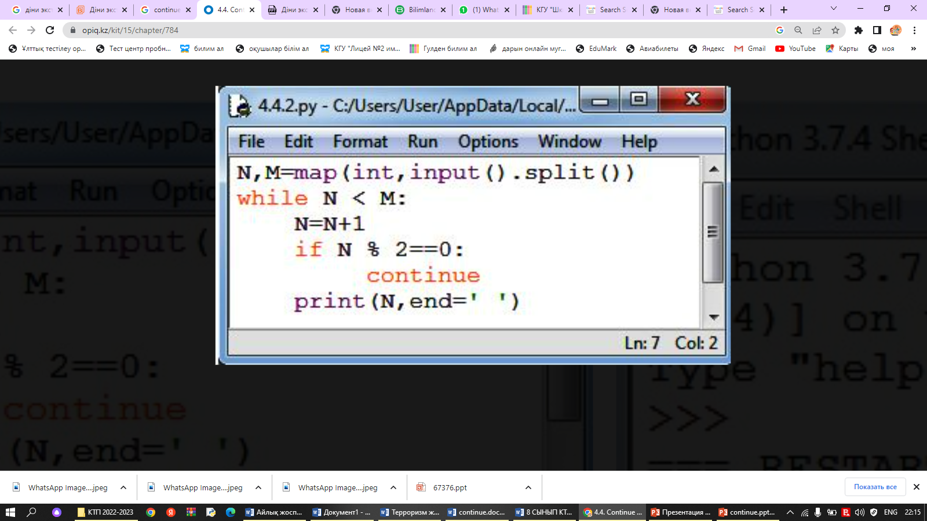Open the tab search dropdown arrow

834,9
